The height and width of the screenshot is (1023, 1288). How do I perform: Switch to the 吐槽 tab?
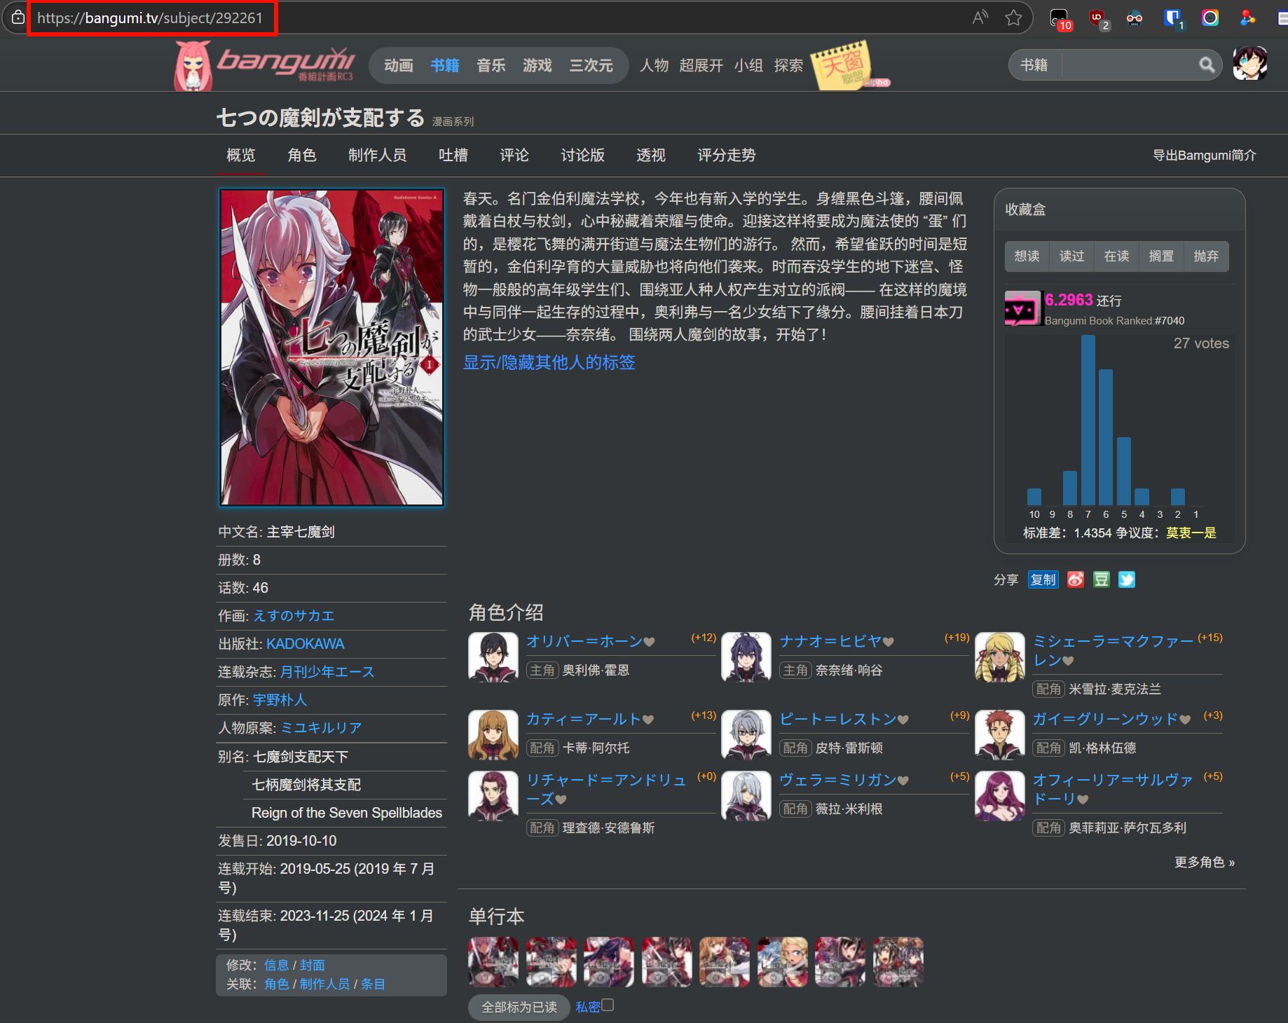point(453,155)
